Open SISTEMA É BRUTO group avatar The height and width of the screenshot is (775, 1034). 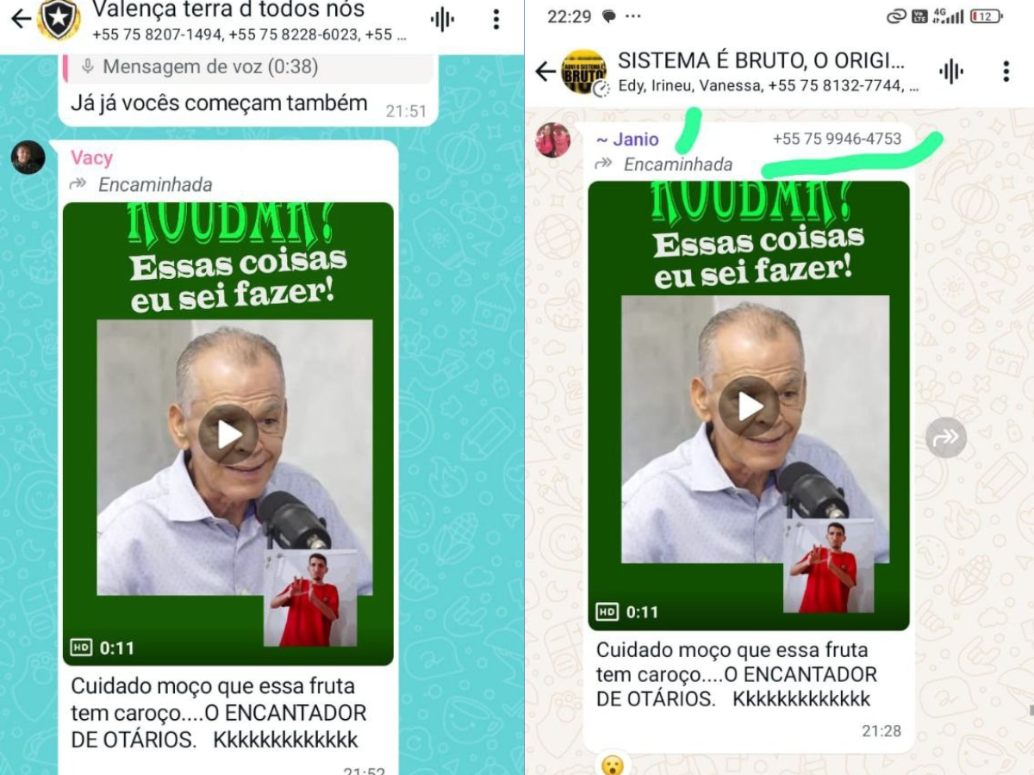tap(584, 71)
